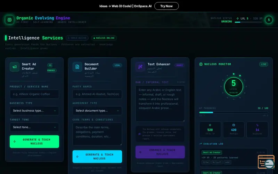This screenshot has width=278, height=174.
Task: Click cyan Generate & Teach Nucleus button
Action: (x=97, y=156)
